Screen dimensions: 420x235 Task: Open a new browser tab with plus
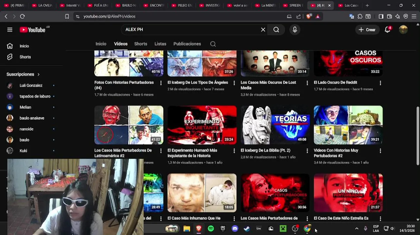point(367,5)
